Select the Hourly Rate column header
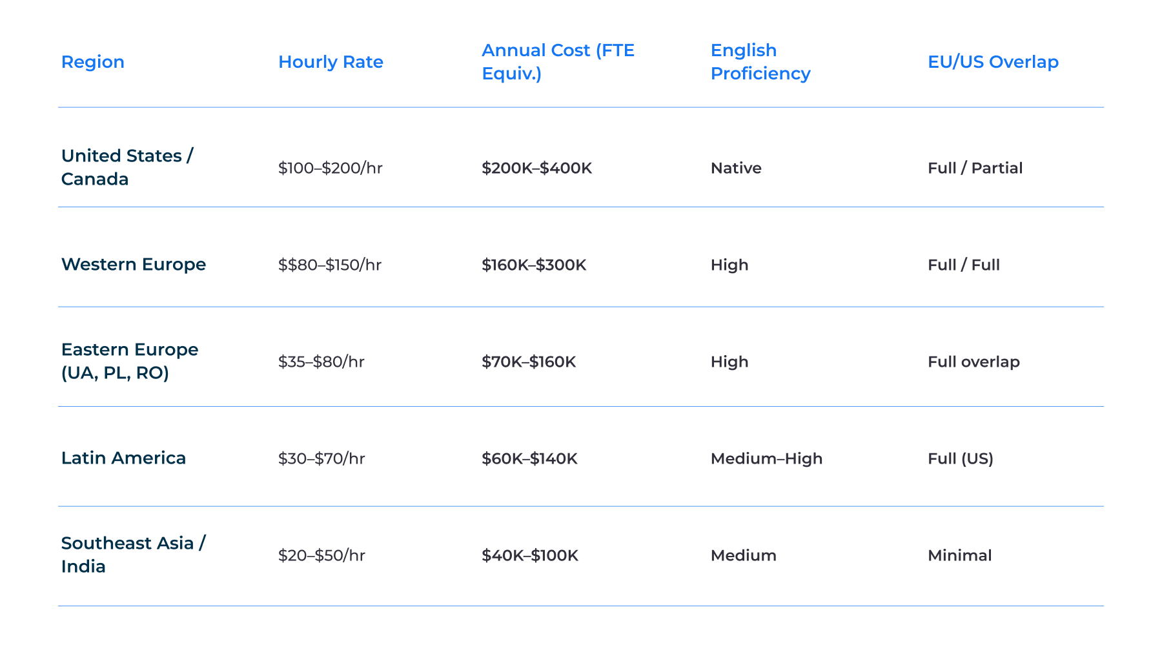This screenshot has width=1162, height=645. pyautogui.click(x=331, y=62)
